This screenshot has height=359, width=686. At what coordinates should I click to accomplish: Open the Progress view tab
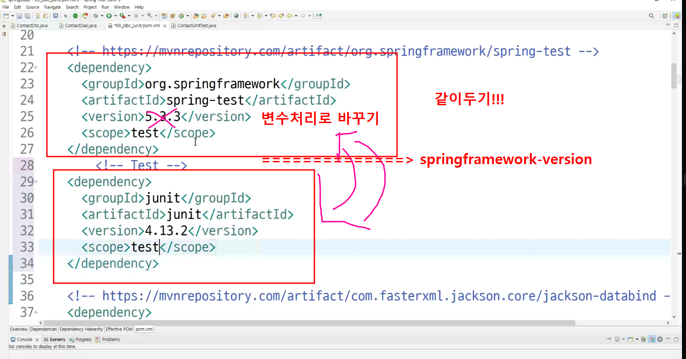click(x=80, y=339)
